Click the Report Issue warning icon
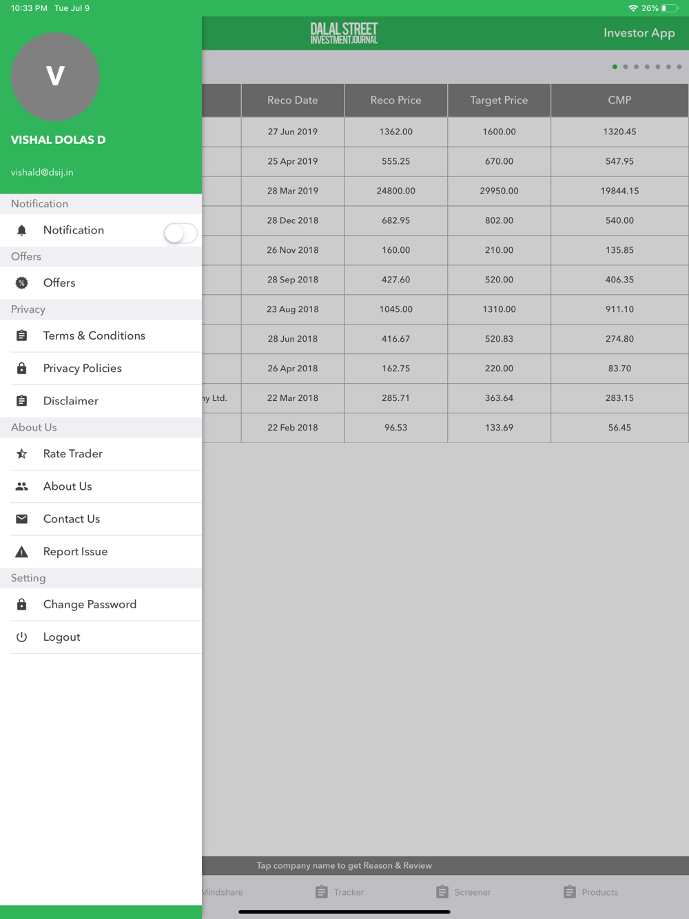Image resolution: width=689 pixels, height=919 pixels. (x=22, y=552)
